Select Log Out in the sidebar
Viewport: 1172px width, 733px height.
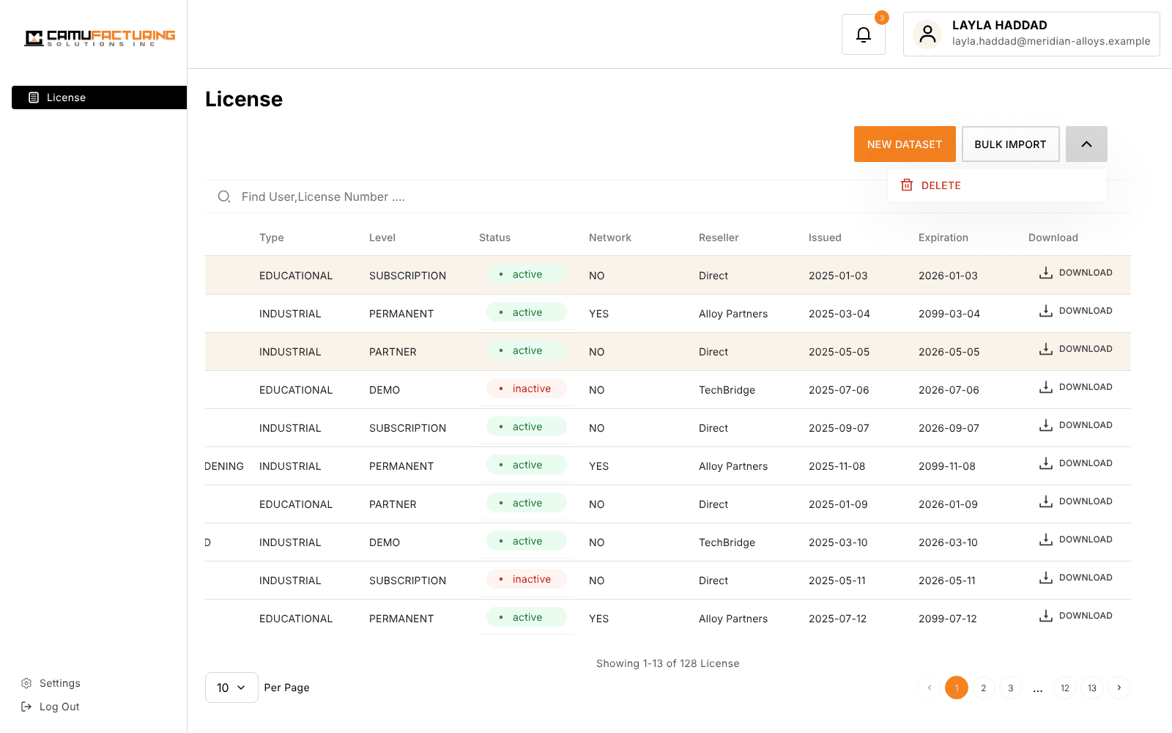coord(50,707)
